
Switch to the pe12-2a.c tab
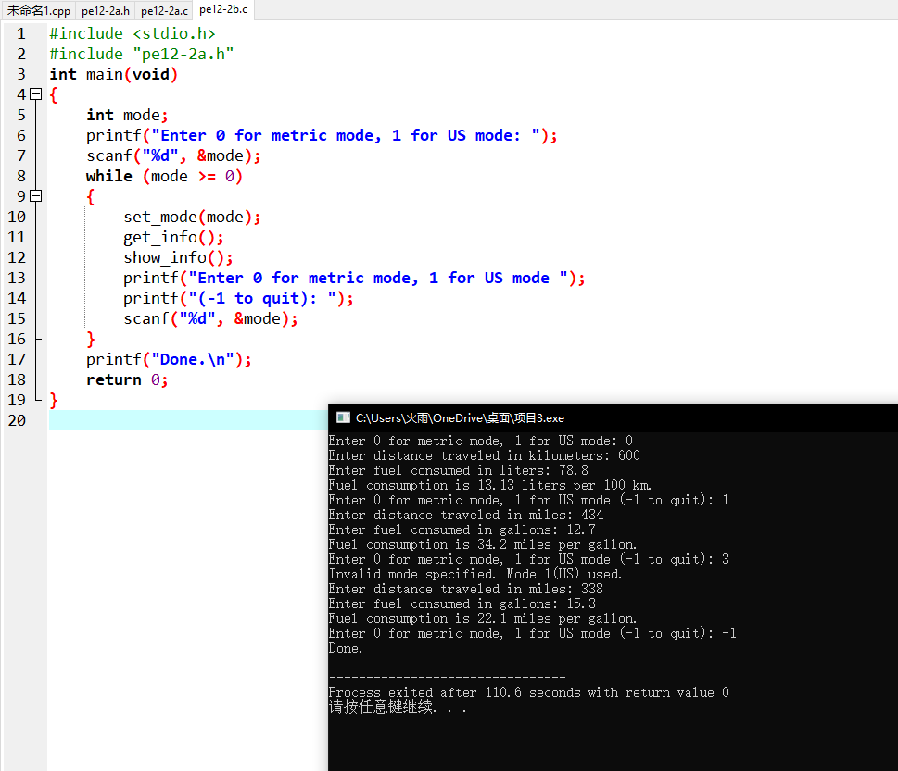(164, 10)
